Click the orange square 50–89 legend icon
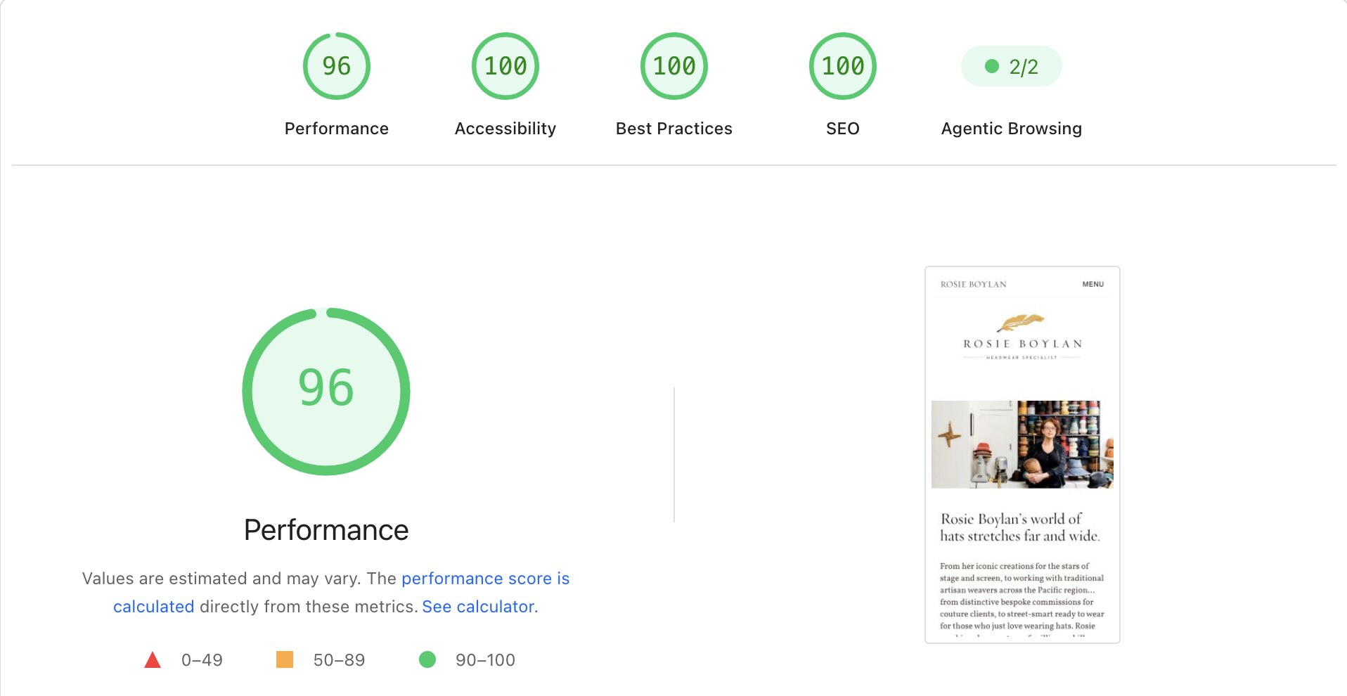The image size is (1347, 696). pyautogui.click(x=285, y=659)
